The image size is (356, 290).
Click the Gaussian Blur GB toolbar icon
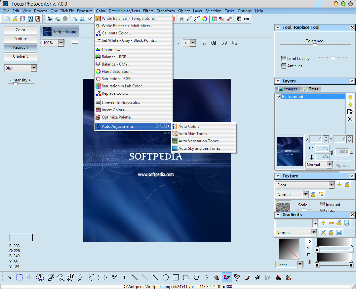(239, 19)
